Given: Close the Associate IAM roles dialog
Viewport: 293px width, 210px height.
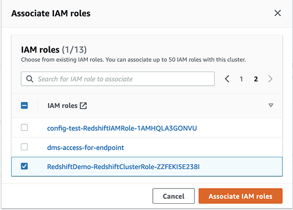Looking at the screenshot, I should point(277,13).
